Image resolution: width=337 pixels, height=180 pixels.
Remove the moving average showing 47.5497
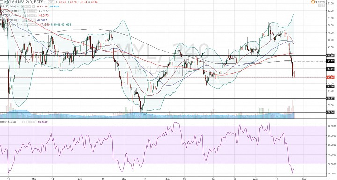coord(34,20)
